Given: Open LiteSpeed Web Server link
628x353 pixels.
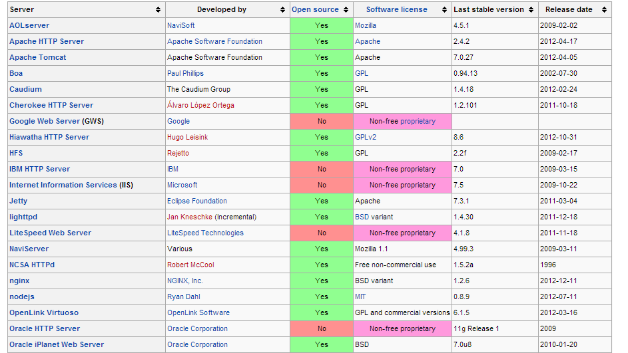Looking at the screenshot, I should (51, 233).
